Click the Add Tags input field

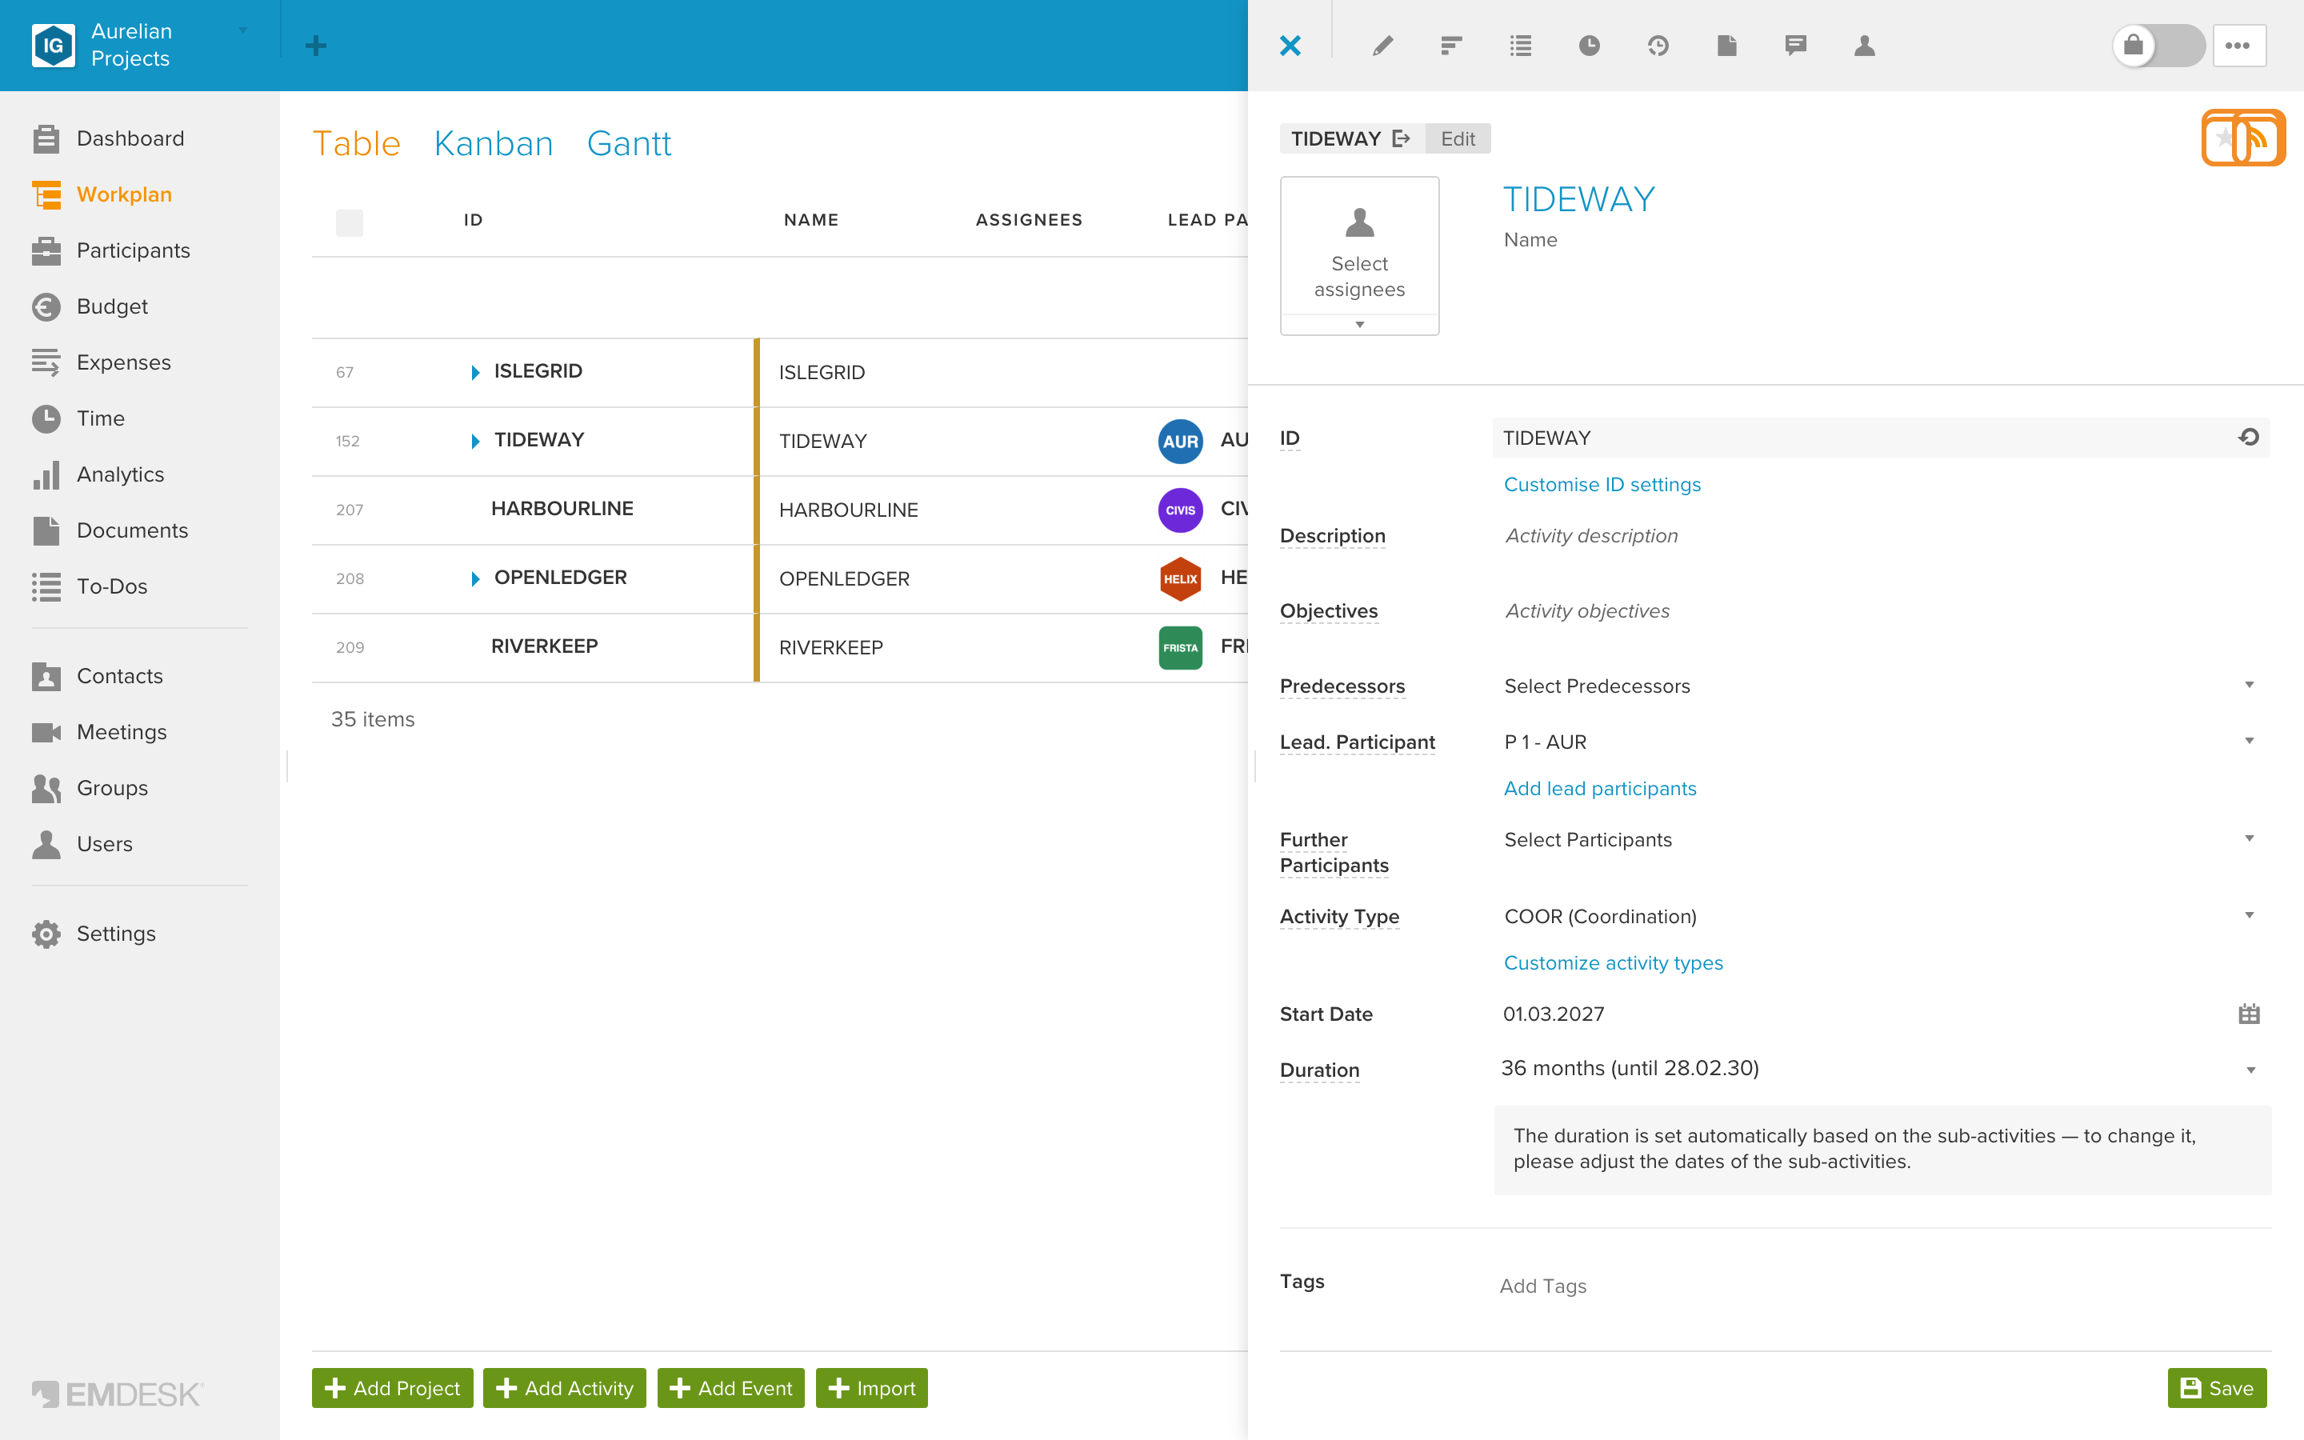click(1882, 1286)
